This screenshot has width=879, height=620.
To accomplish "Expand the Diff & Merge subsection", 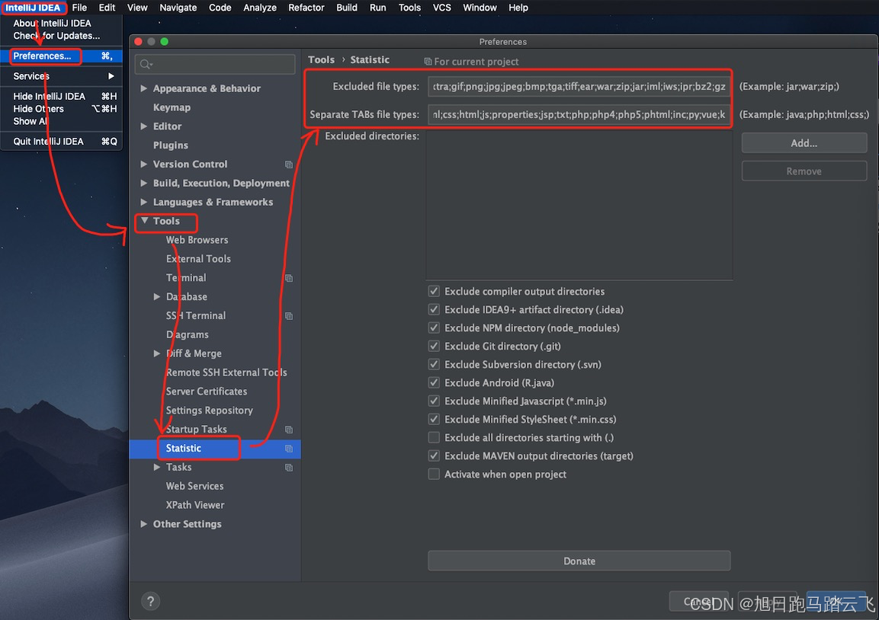I will [157, 353].
